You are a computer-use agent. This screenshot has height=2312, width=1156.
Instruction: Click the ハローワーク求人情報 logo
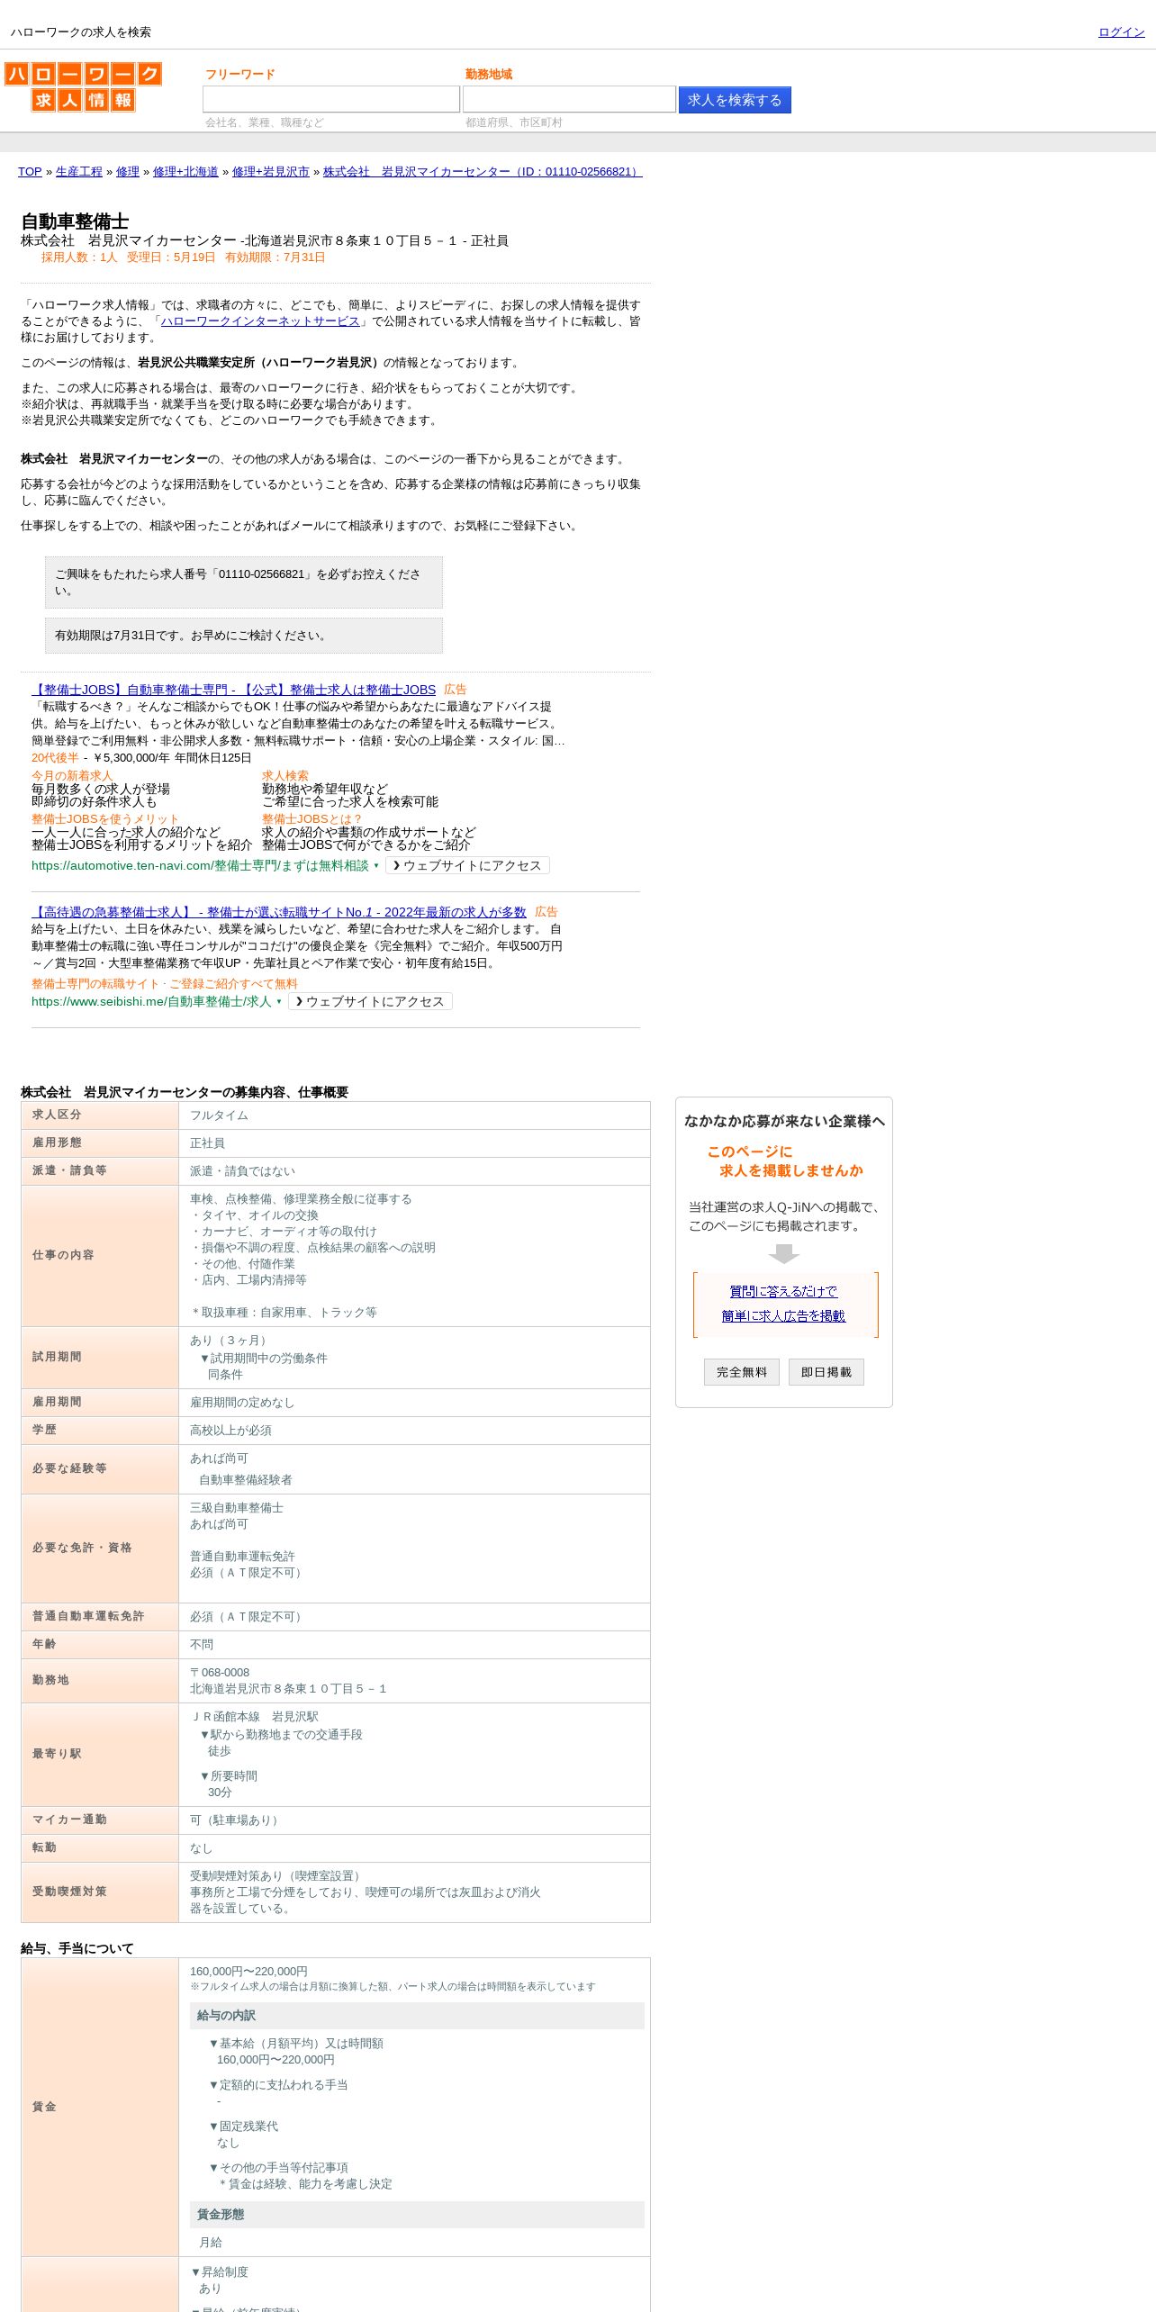pos(83,86)
